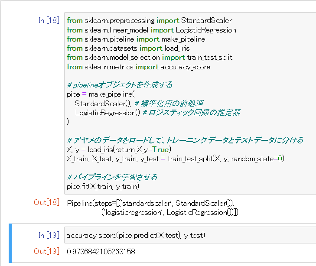Screen dimensions: 316x266
Task: Click the 'pipe = make_pipeline(' line
Action: pyautogui.click(x=101, y=94)
